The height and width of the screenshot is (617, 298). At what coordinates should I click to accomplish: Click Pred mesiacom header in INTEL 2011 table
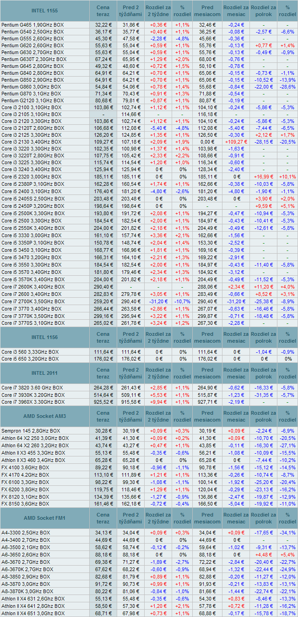pos(207,373)
